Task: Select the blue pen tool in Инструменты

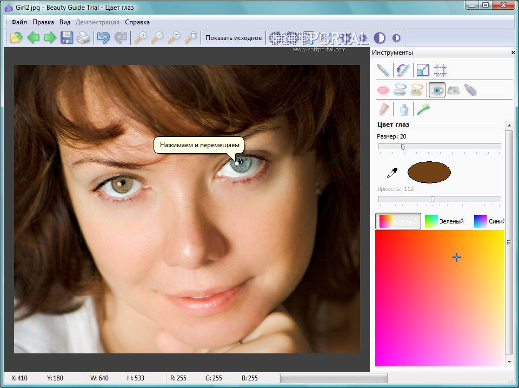Action: click(x=383, y=70)
